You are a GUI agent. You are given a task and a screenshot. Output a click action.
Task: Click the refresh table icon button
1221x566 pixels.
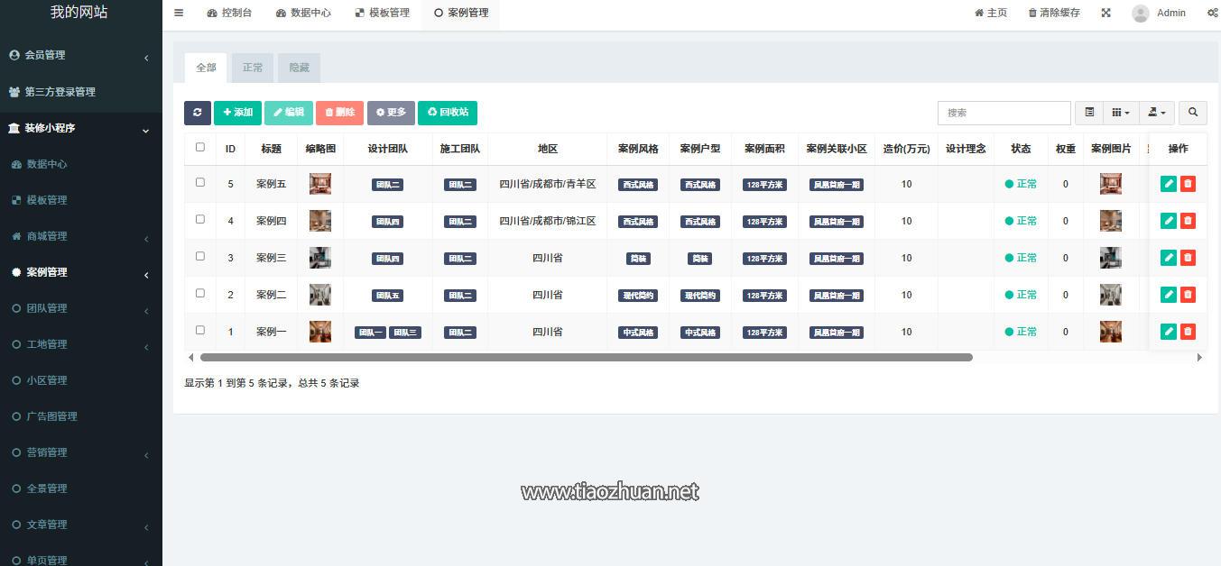[x=197, y=113]
